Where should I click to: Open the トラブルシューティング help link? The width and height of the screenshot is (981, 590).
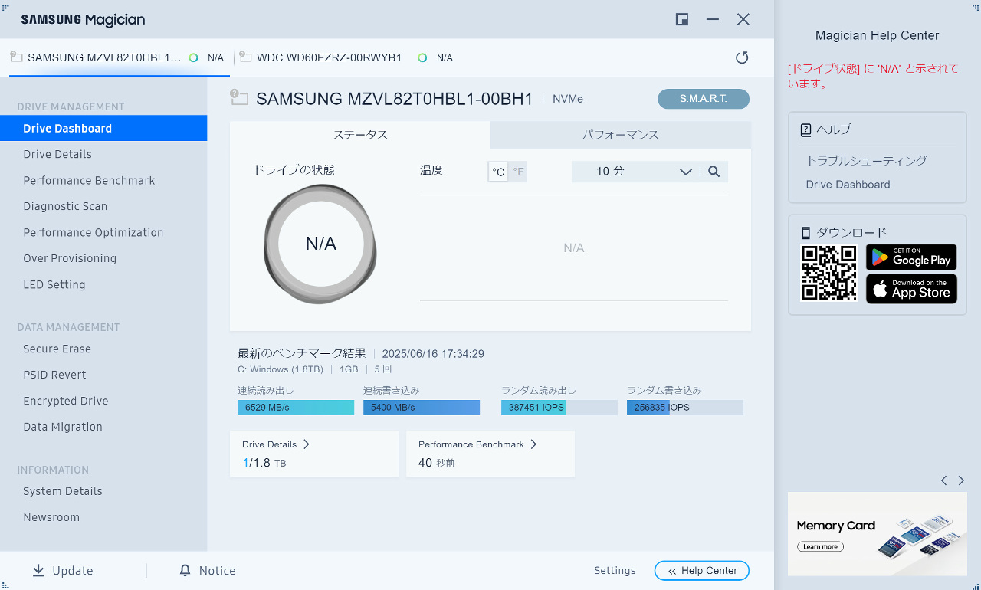click(867, 161)
